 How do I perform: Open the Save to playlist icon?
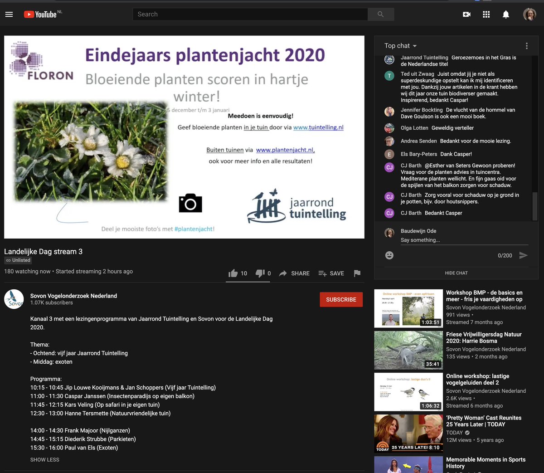click(323, 273)
